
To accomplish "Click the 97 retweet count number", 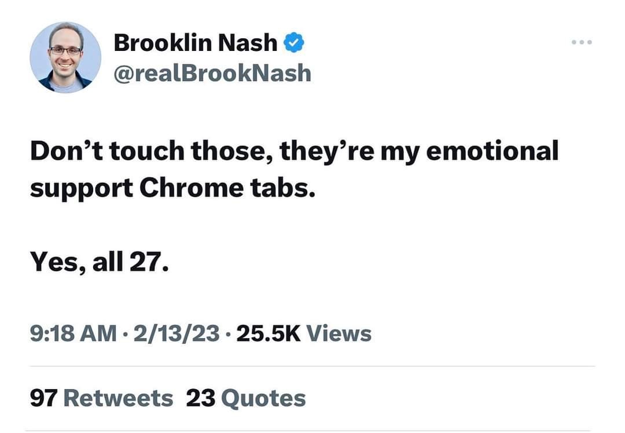I will [43, 398].
